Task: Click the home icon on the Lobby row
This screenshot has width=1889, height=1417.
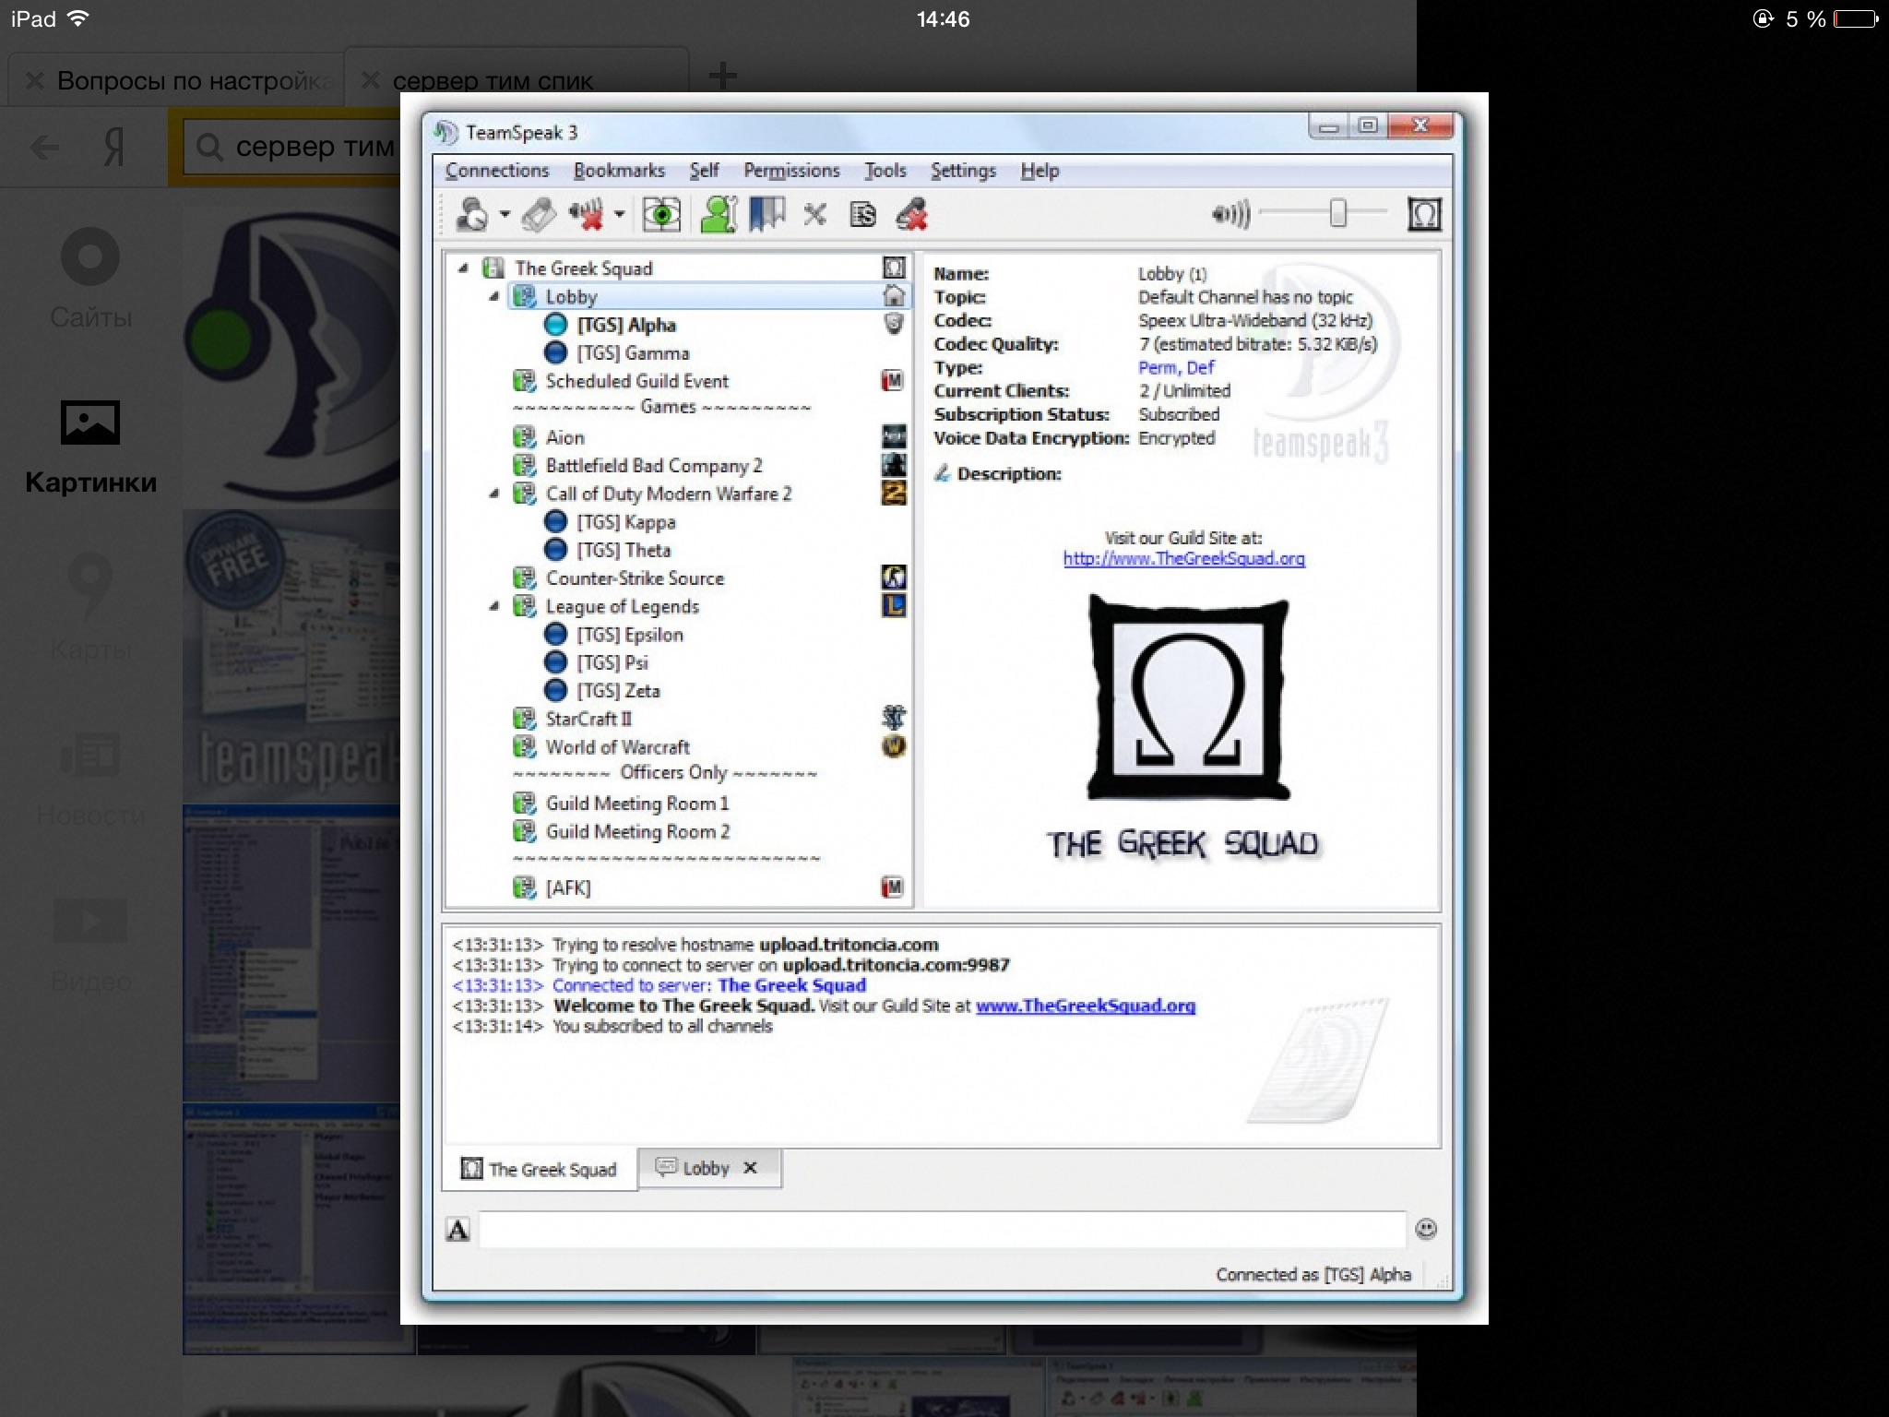Action: click(x=894, y=296)
